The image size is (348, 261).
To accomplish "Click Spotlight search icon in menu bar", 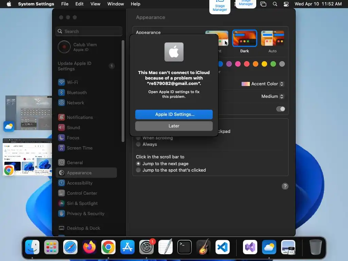I will (275, 4).
